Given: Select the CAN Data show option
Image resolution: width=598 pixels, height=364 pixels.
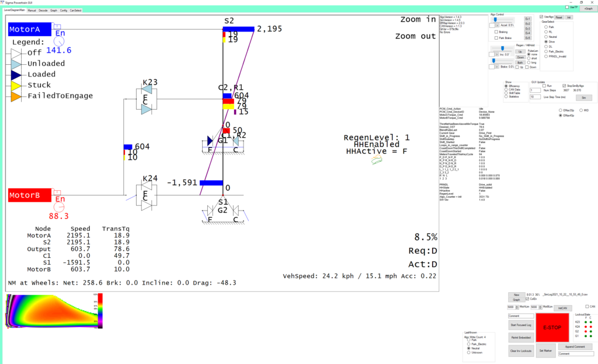Looking at the screenshot, I should tap(506, 89).
